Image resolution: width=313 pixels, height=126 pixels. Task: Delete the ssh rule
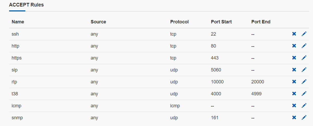pos(294,34)
